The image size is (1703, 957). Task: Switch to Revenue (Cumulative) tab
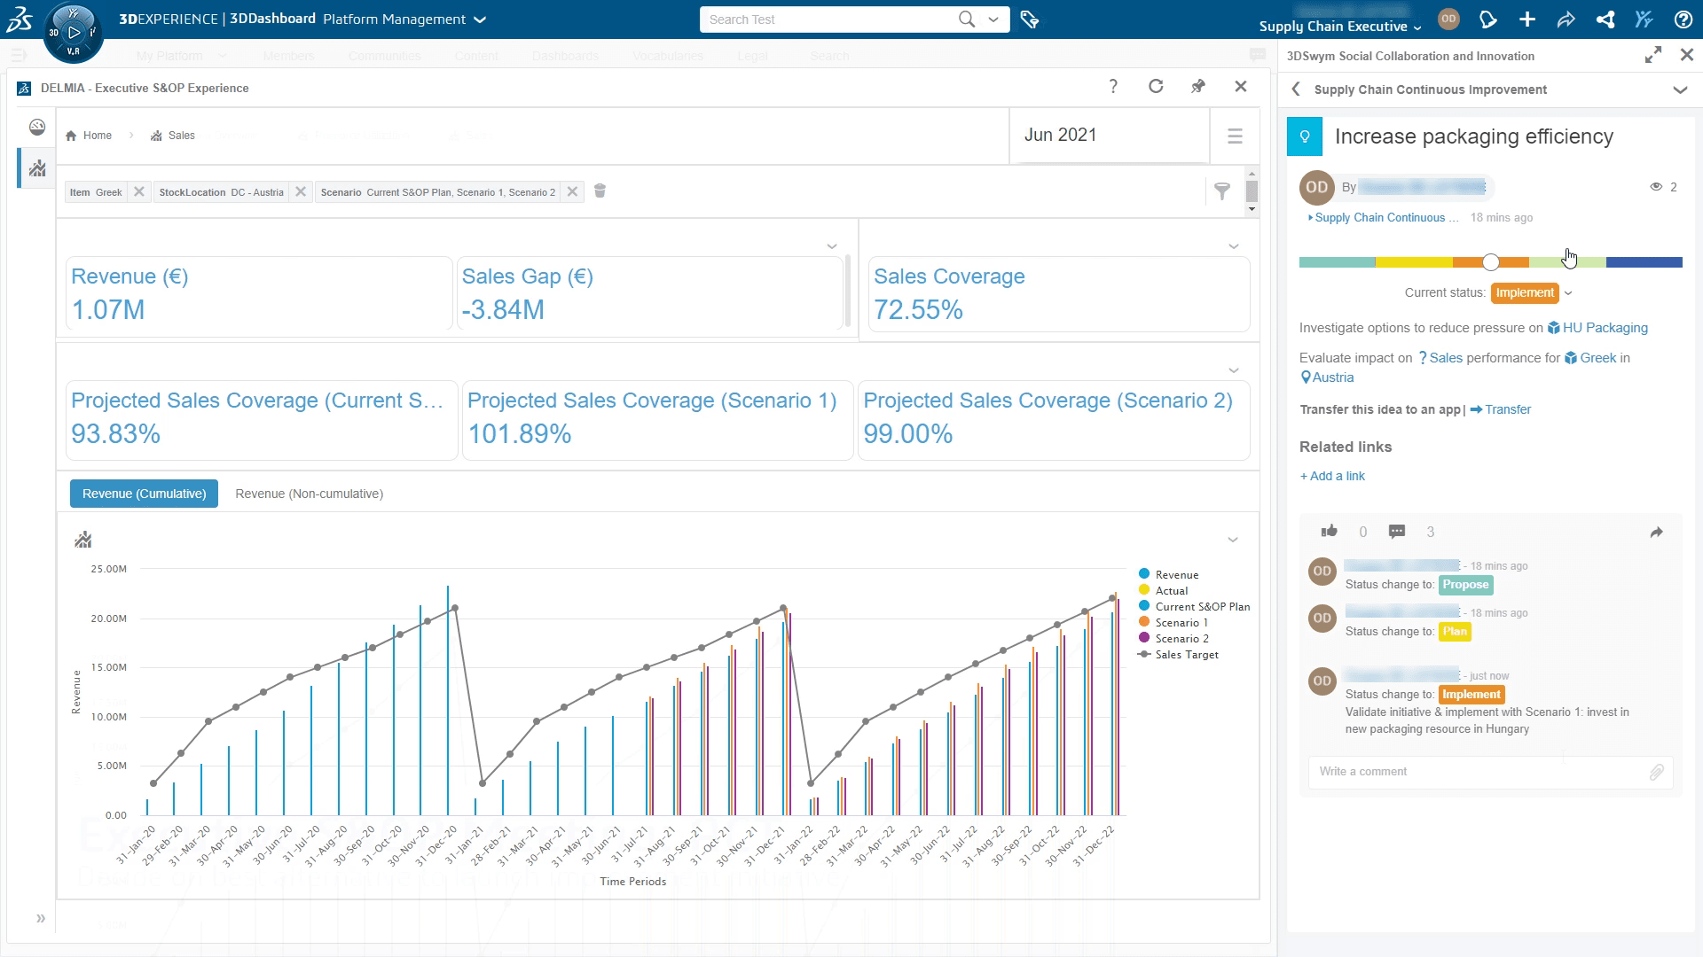point(144,494)
